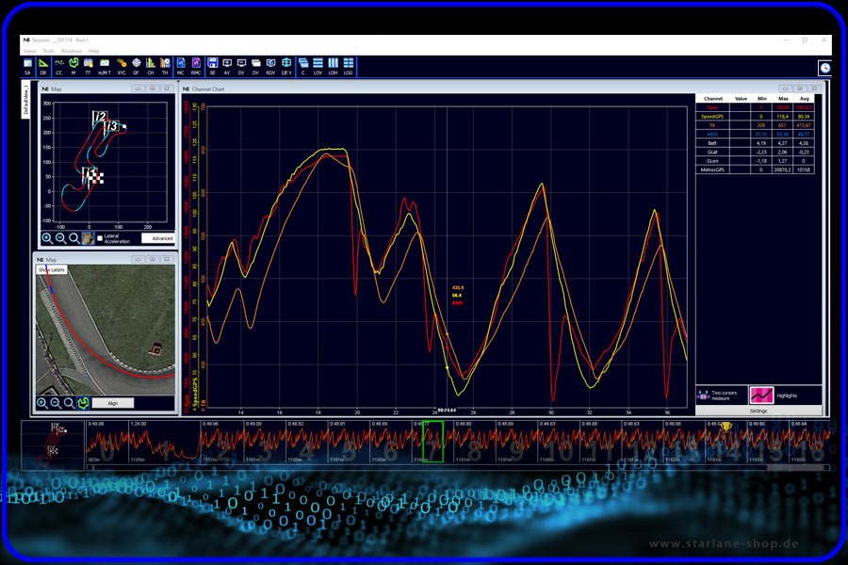Click the Align button
Viewport: 848px width, 565px height.
112,403
